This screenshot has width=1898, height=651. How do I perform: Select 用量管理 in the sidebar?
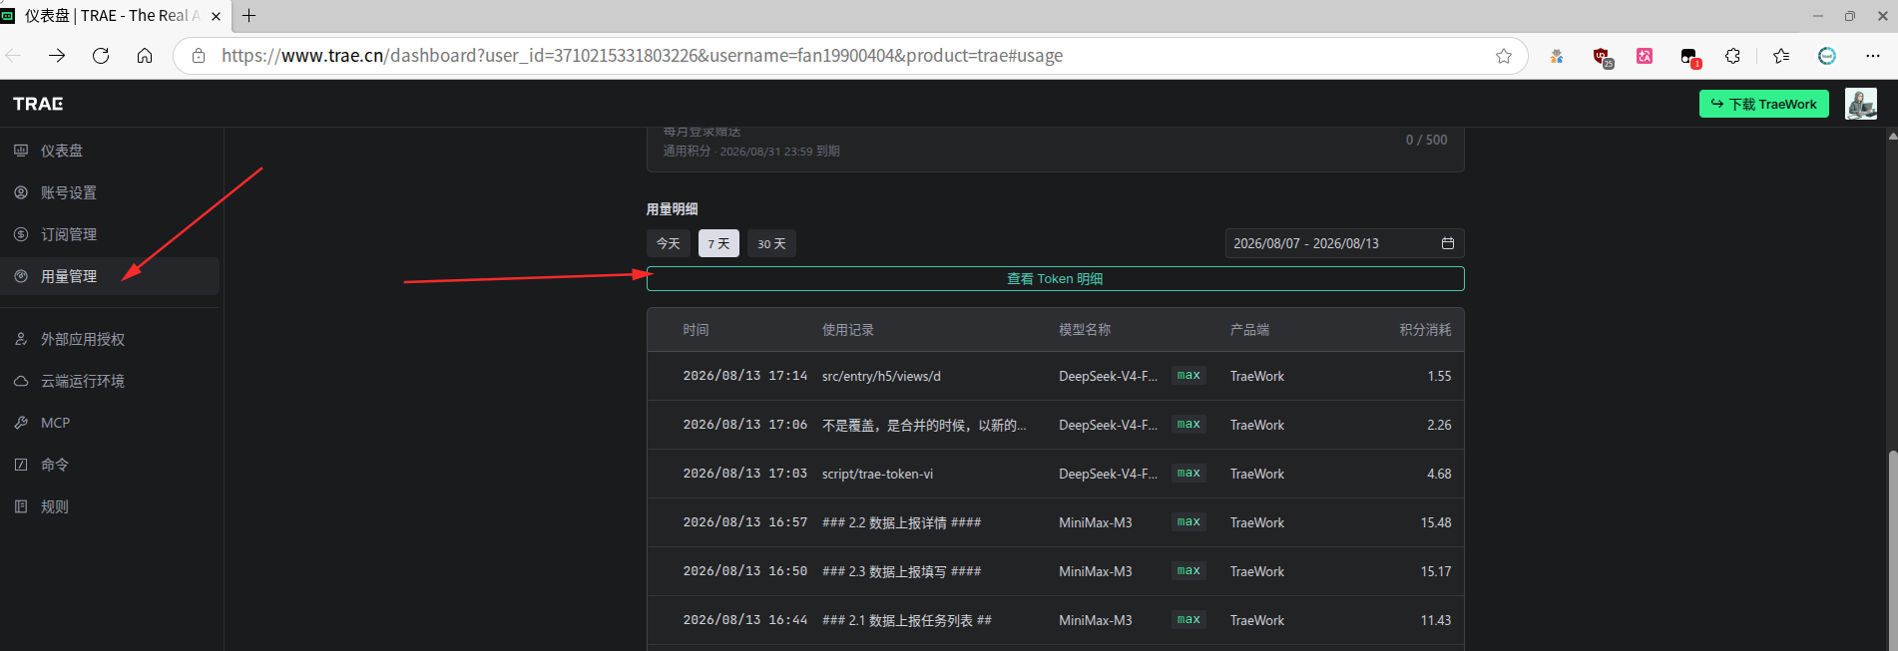[110, 276]
